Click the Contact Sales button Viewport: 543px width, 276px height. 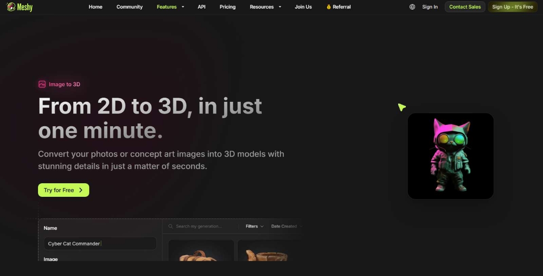(465, 7)
